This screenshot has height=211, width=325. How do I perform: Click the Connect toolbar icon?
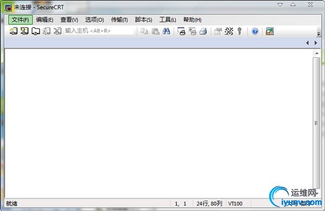coord(14,31)
